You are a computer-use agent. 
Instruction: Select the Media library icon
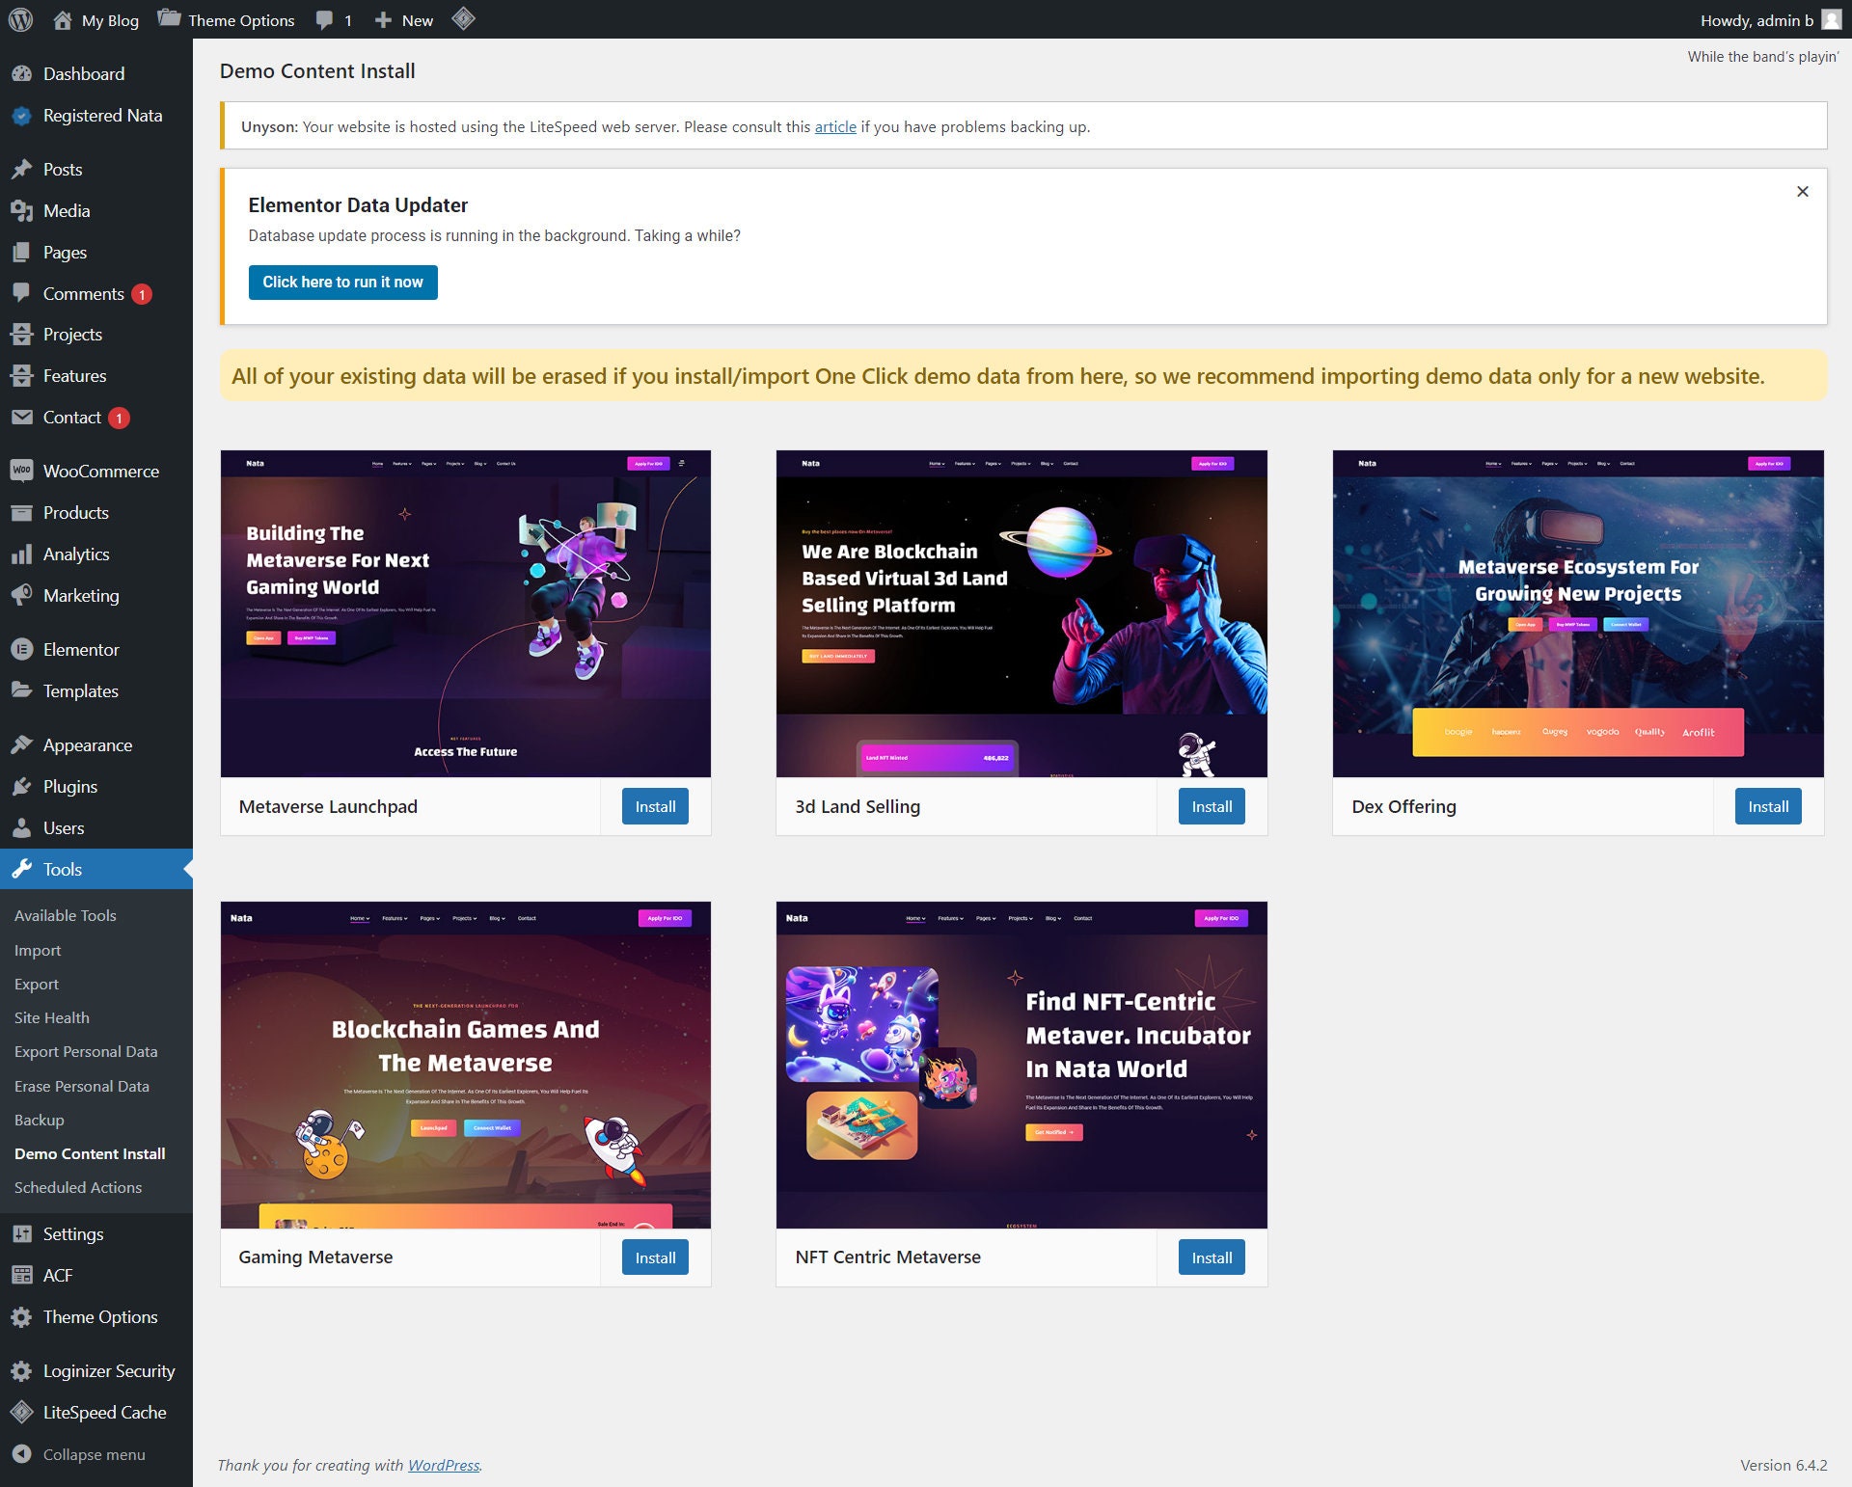point(21,210)
